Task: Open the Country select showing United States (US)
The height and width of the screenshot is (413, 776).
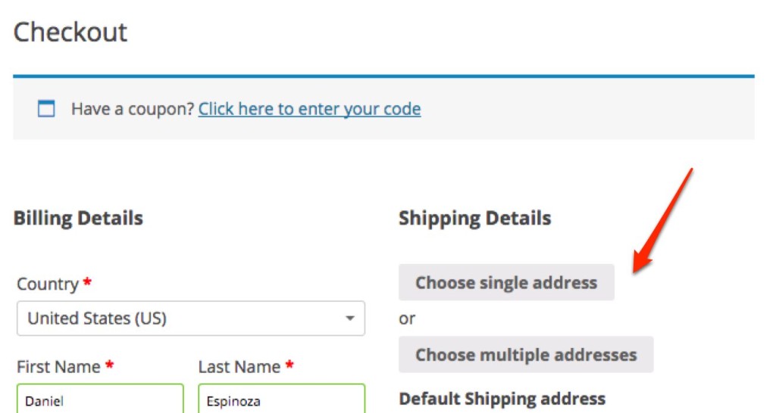Action: 191,318
